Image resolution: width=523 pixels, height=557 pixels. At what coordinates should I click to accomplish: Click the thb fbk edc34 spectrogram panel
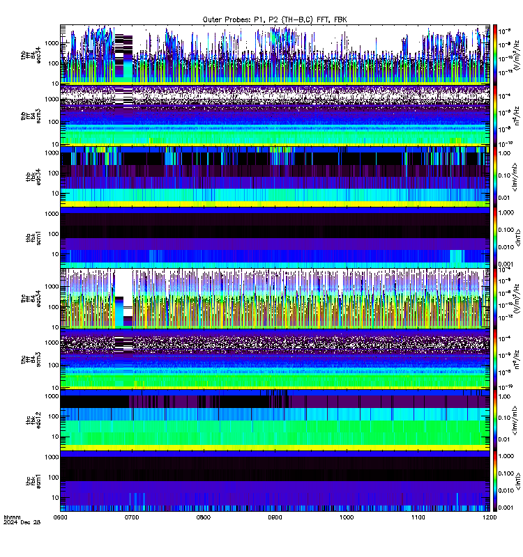click(x=275, y=177)
